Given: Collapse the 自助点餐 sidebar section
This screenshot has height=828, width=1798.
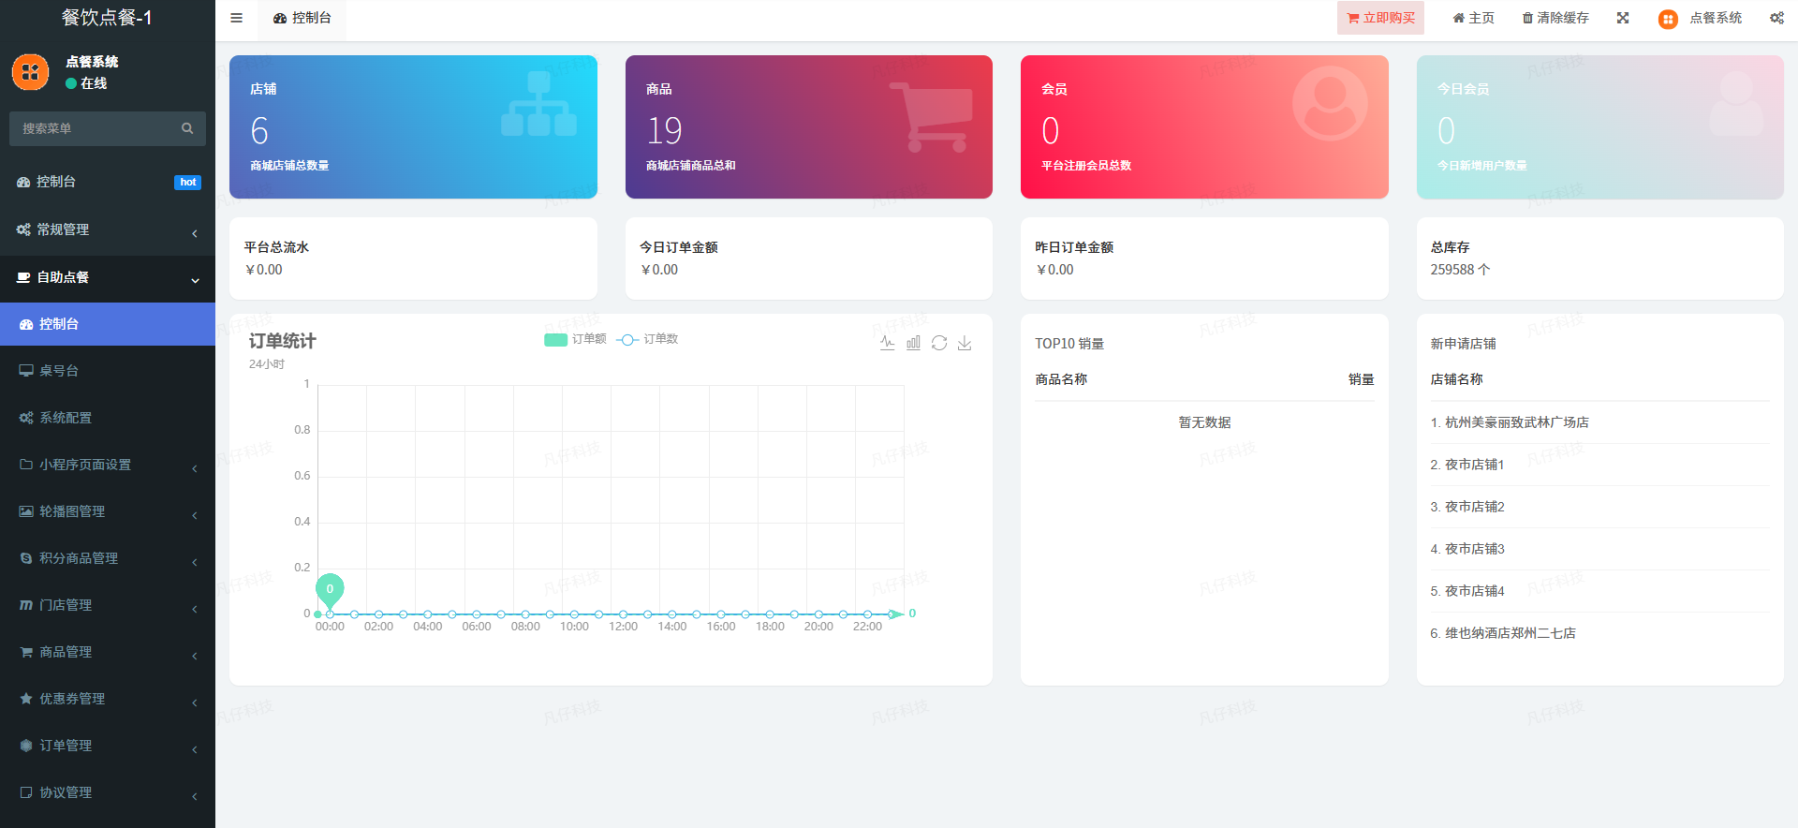Looking at the screenshot, I should (108, 277).
